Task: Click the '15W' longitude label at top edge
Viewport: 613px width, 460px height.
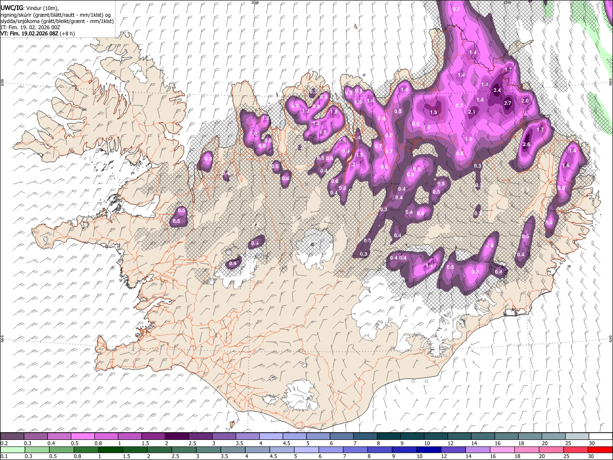Action: click(x=507, y=2)
